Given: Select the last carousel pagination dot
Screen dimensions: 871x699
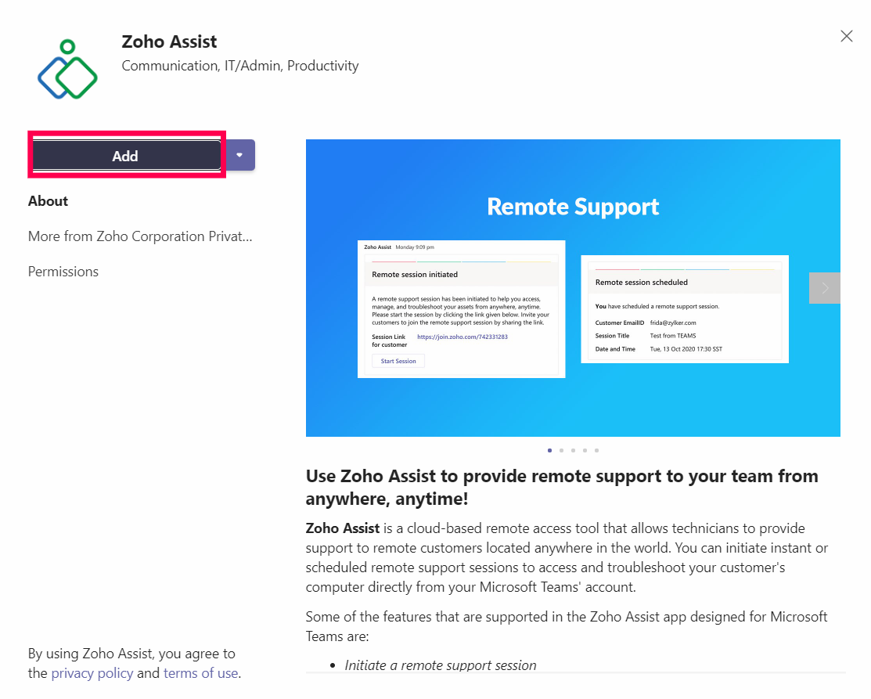Looking at the screenshot, I should [597, 450].
